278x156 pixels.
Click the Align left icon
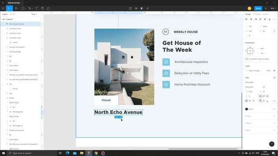pos(246,19)
